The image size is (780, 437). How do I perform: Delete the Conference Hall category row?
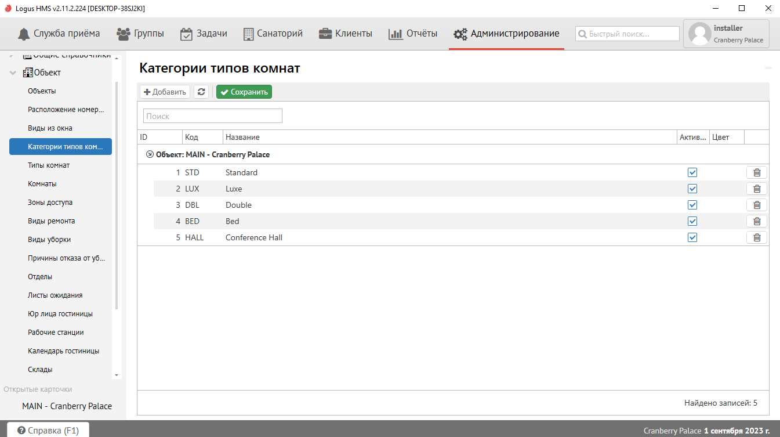[x=756, y=237]
